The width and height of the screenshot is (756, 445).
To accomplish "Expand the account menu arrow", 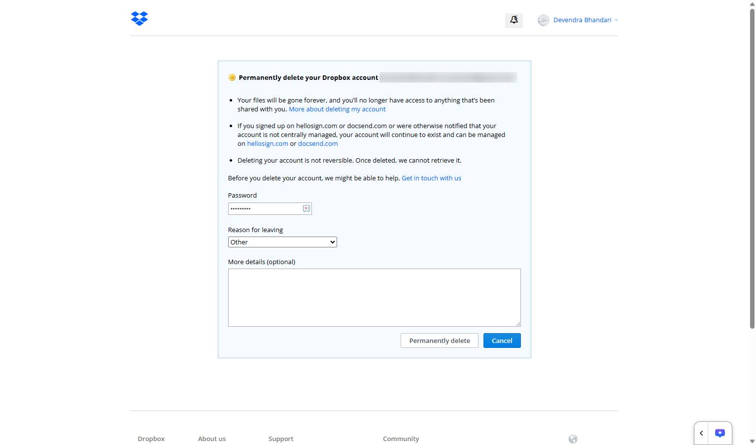I will [x=616, y=21].
